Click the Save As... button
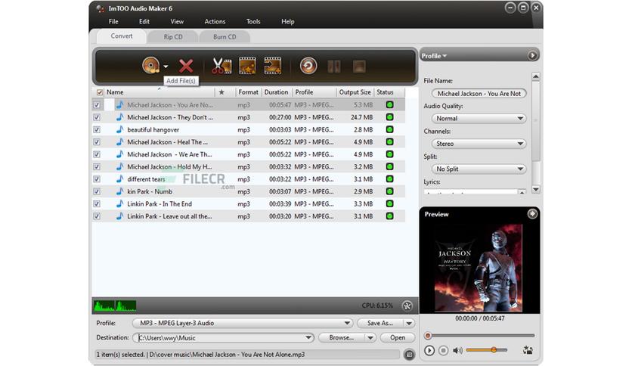632x366 pixels. 380,323
